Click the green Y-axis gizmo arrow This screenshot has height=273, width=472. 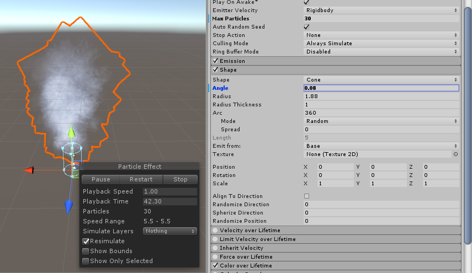click(71, 132)
